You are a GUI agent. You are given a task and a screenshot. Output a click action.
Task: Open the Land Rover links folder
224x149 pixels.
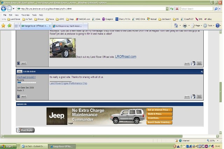click(x=14, y=19)
